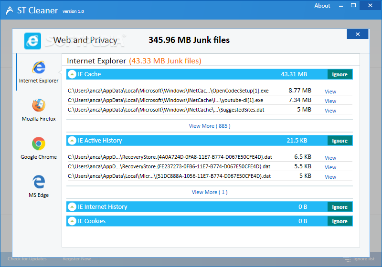Click the Ignore list lines icon
Viewport: 382px width, 267px height.
[x=347, y=259]
